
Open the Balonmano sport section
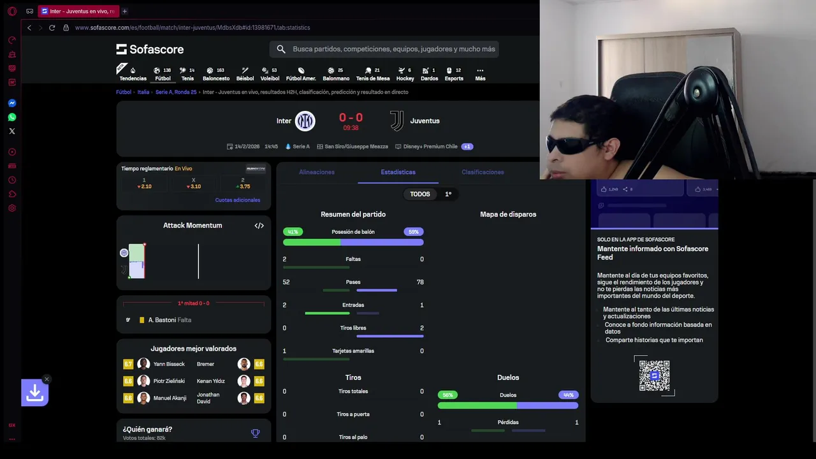[336, 74]
